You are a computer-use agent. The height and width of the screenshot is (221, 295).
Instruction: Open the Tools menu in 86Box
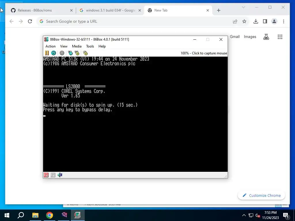pyautogui.click(x=90, y=46)
